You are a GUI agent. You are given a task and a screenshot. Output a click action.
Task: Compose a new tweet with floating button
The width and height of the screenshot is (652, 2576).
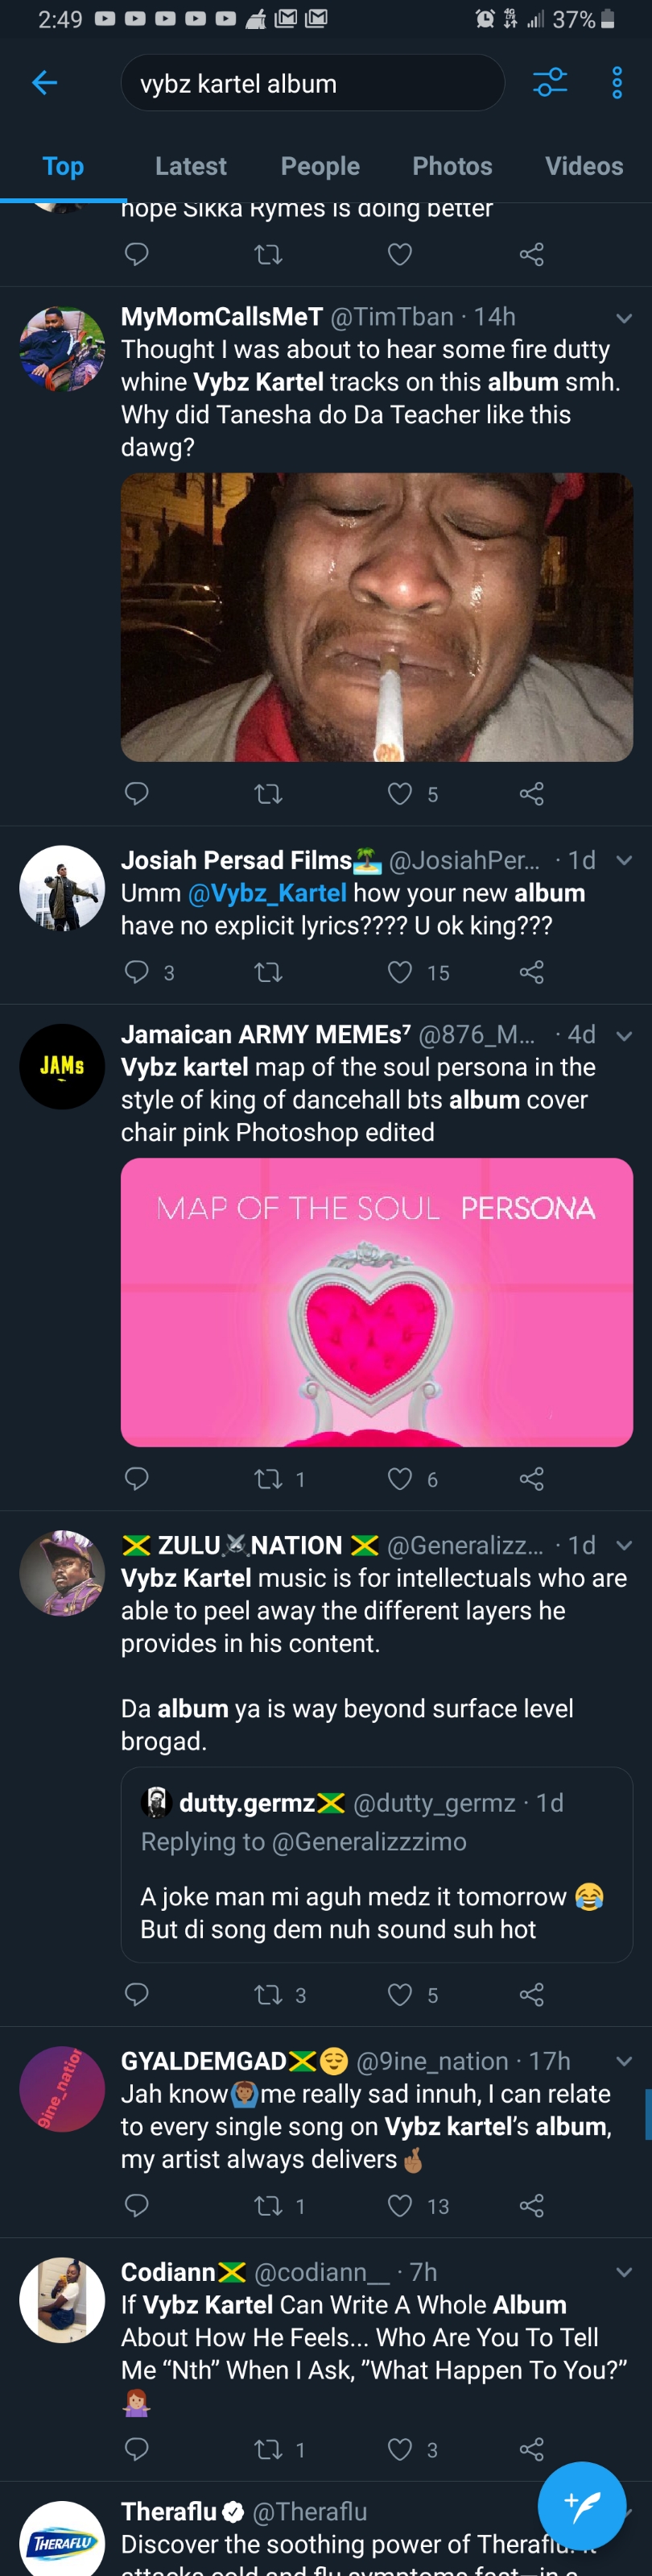click(581, 2505)
